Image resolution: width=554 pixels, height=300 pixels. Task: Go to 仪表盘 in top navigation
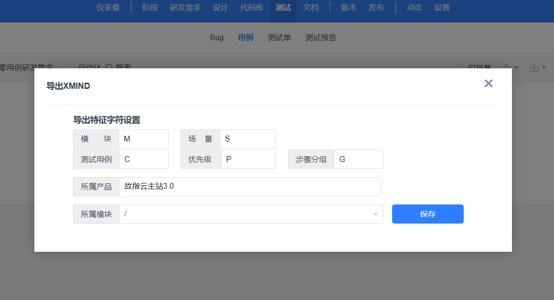[x=108, y=8]
